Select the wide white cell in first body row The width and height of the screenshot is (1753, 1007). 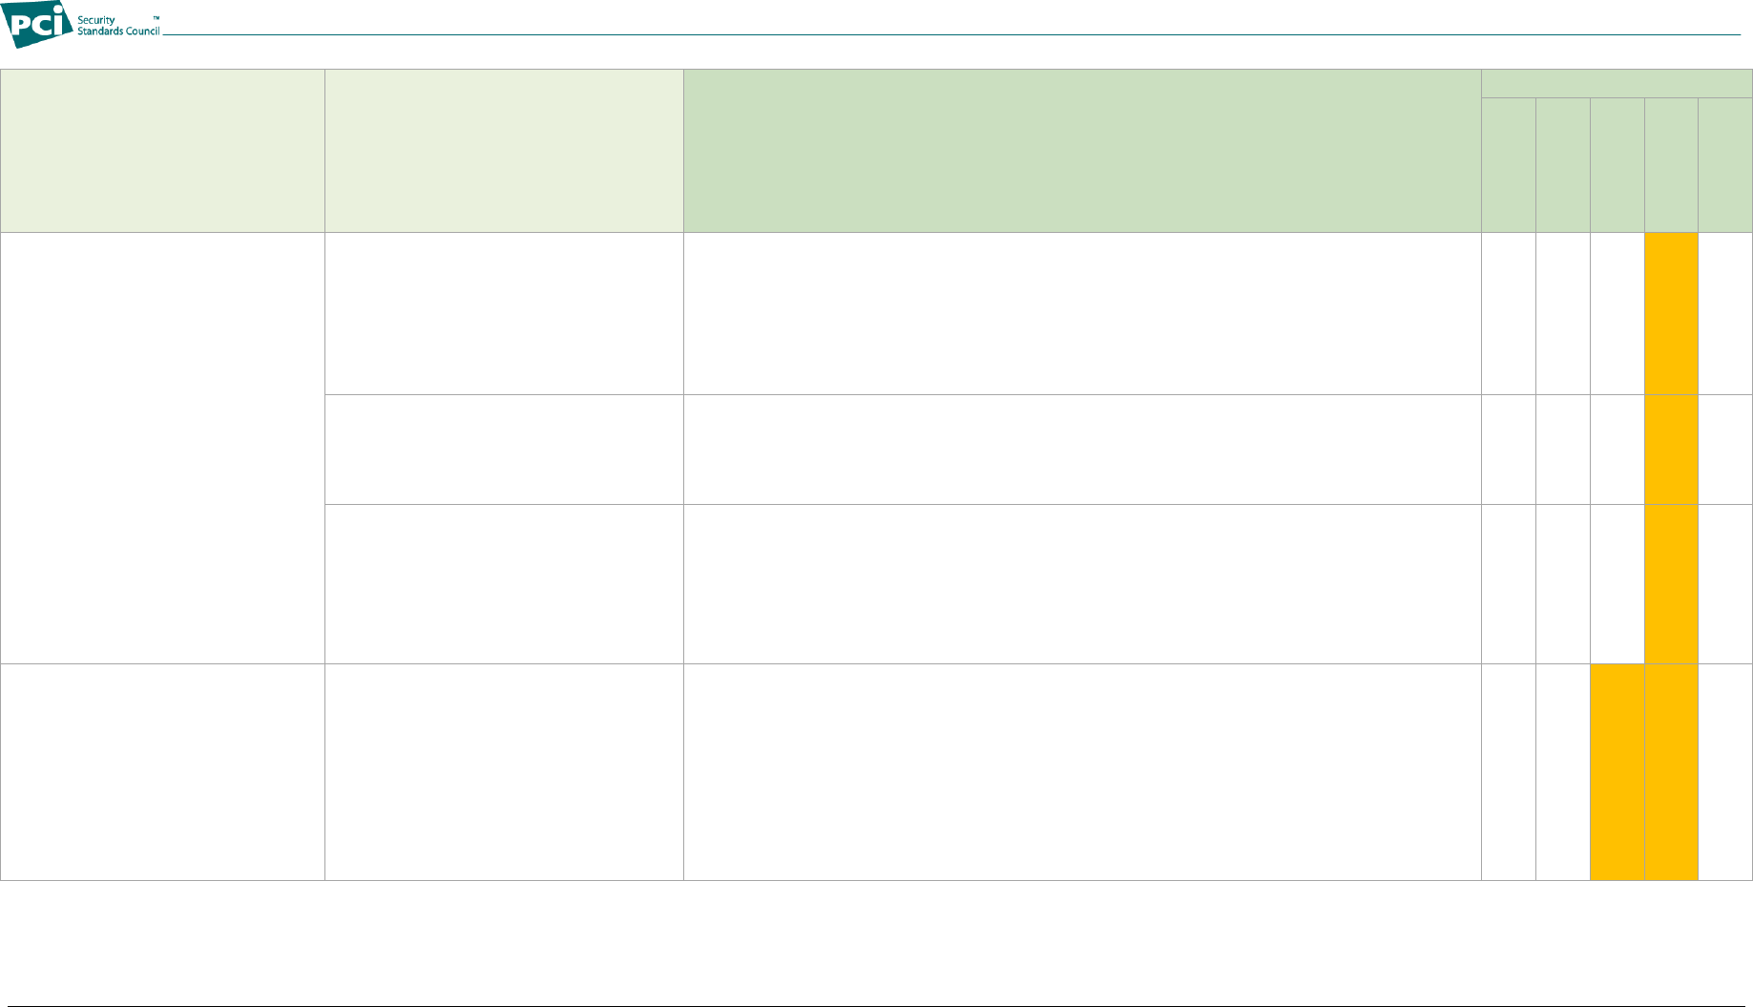tap(1082, 314)
